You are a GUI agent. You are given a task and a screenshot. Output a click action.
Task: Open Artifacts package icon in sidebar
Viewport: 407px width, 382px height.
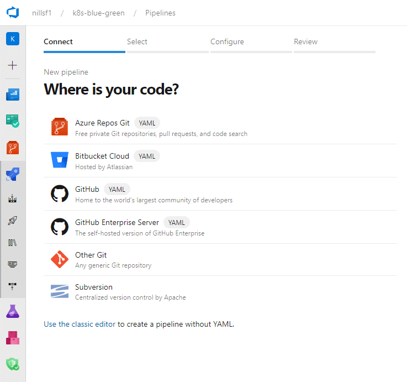13,338
